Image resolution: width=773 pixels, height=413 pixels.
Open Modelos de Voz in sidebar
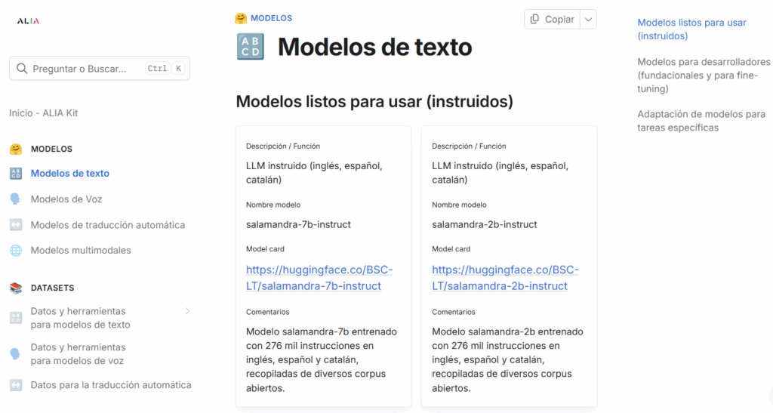[66, 199]
